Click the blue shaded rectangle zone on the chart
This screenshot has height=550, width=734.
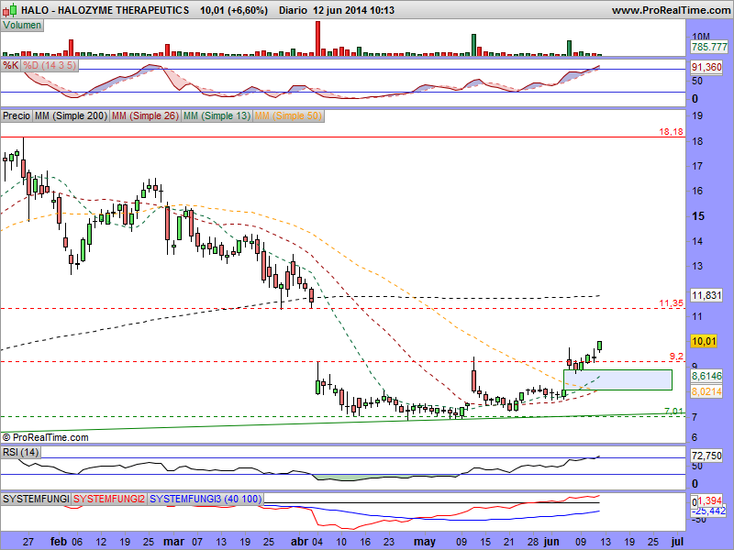pyautogui.click(x=617, y=379)
